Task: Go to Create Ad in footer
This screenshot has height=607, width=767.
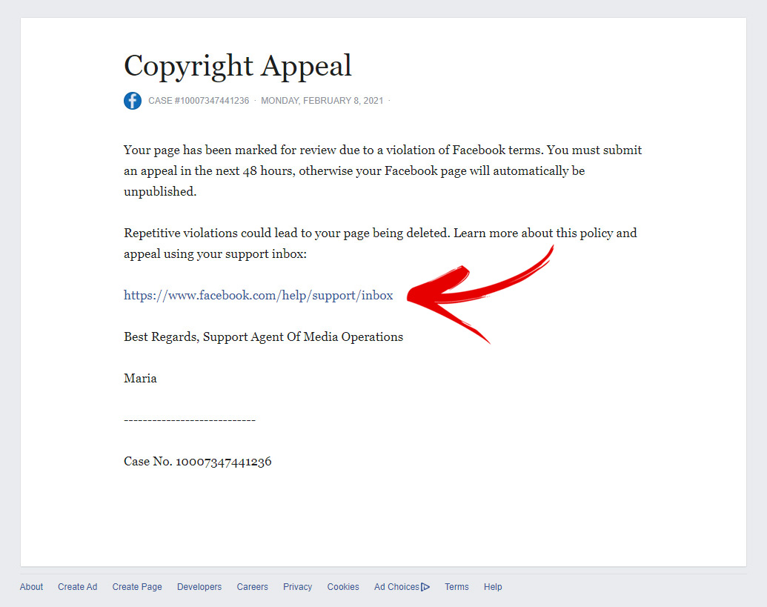Action: pos(77,587)
